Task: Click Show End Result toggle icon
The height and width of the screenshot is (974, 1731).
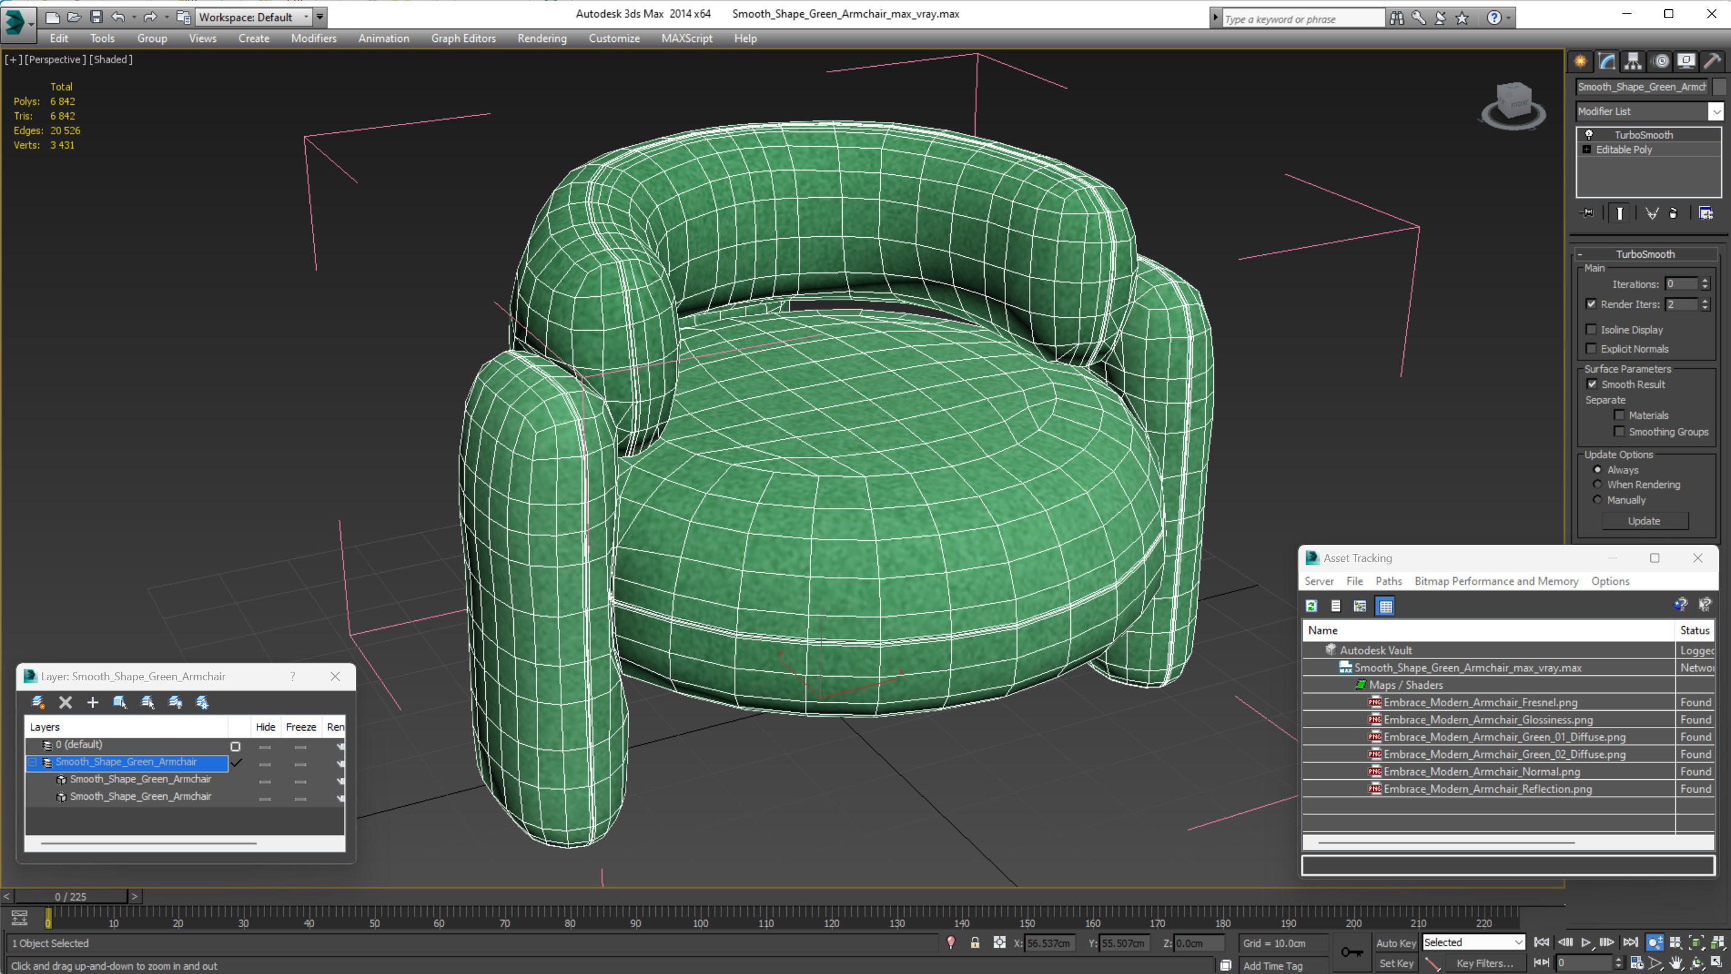Action: [x=1619, y=213]
